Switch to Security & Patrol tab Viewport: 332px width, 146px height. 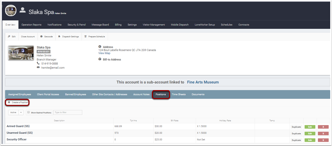click(x=77, y=25)
